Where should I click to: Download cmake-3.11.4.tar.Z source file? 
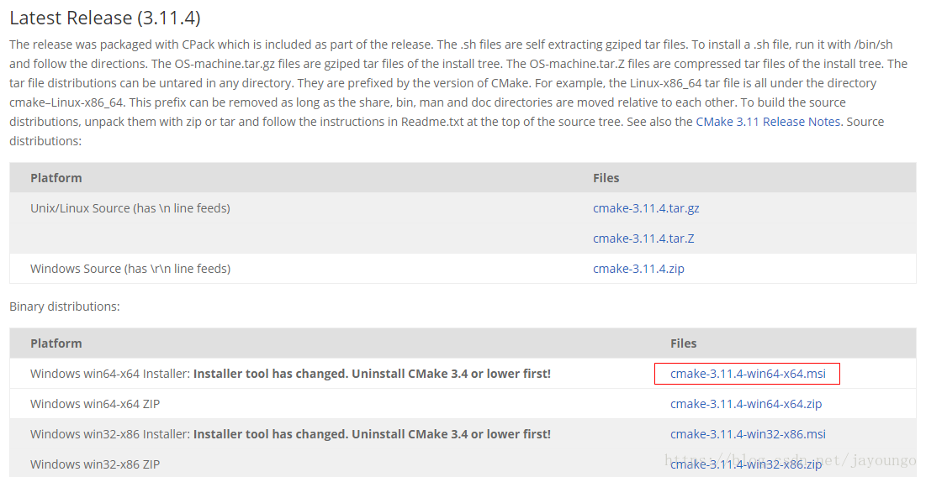click(x=643, y=238)
